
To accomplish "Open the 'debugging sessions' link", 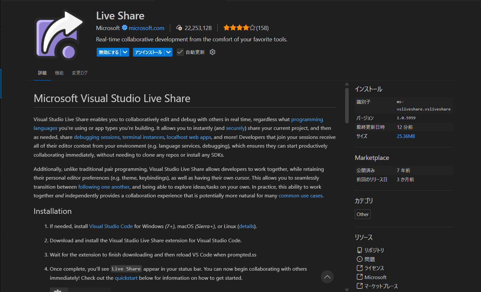I will (x=97, y=137).
